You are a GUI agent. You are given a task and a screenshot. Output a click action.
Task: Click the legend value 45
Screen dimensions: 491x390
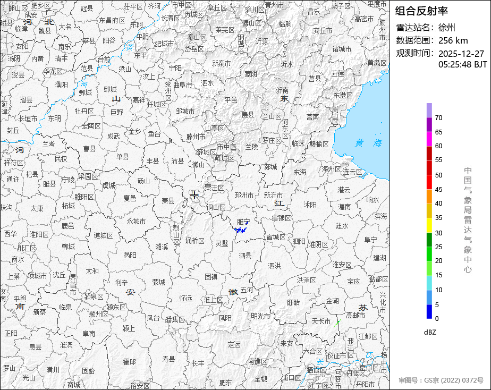439,189
